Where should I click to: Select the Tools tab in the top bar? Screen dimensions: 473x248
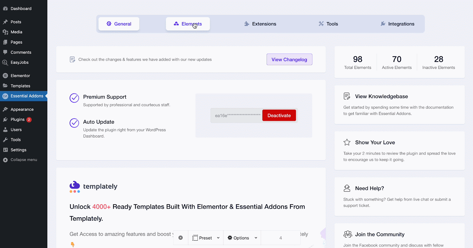(328, 24)
